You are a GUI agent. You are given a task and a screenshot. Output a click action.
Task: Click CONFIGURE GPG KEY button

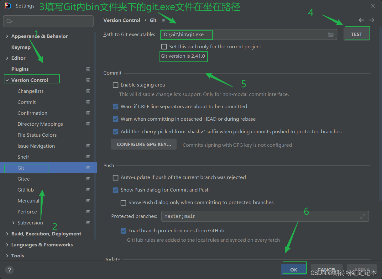click(144, 145)
